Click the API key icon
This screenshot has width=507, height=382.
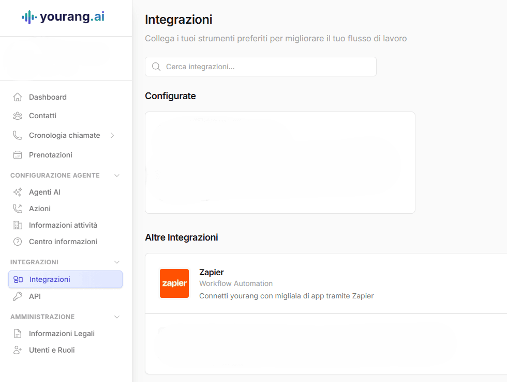18,296
